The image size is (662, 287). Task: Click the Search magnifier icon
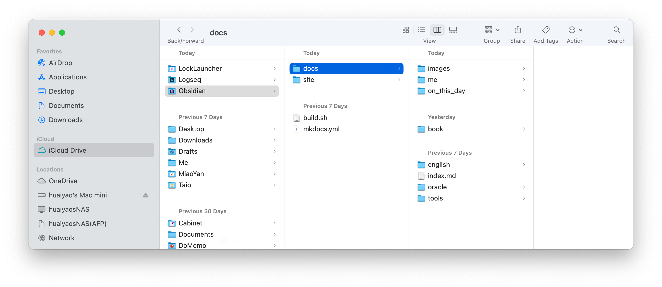click(x=616, y=30)
